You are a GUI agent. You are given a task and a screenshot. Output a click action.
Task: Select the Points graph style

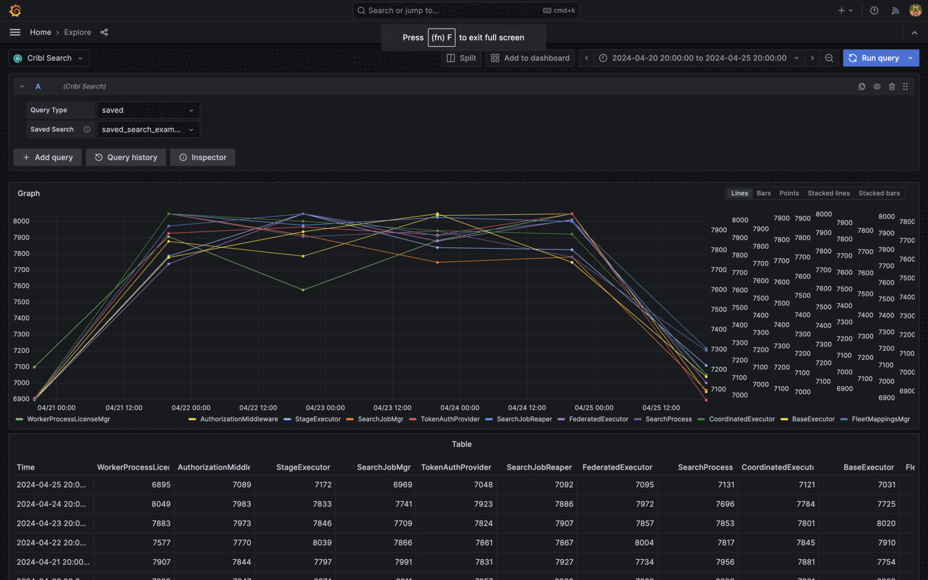tap(789, 193)
